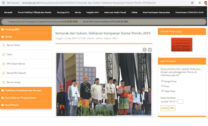Select the Puas radio option

click(x=162, y=86)
